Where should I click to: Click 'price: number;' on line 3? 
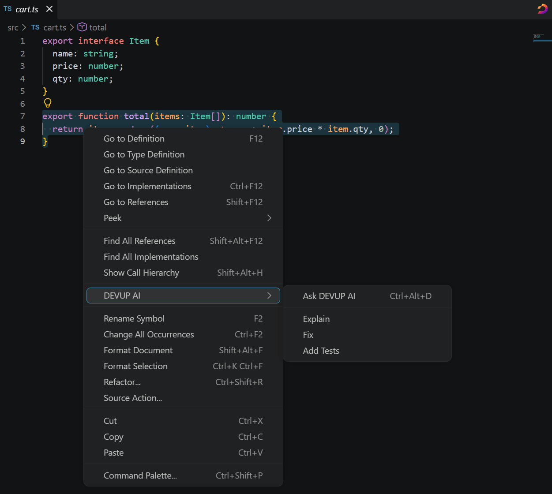(x=88, y=66)
